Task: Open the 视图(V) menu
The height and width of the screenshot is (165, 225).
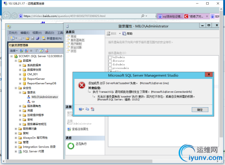Action: [37, 33]
